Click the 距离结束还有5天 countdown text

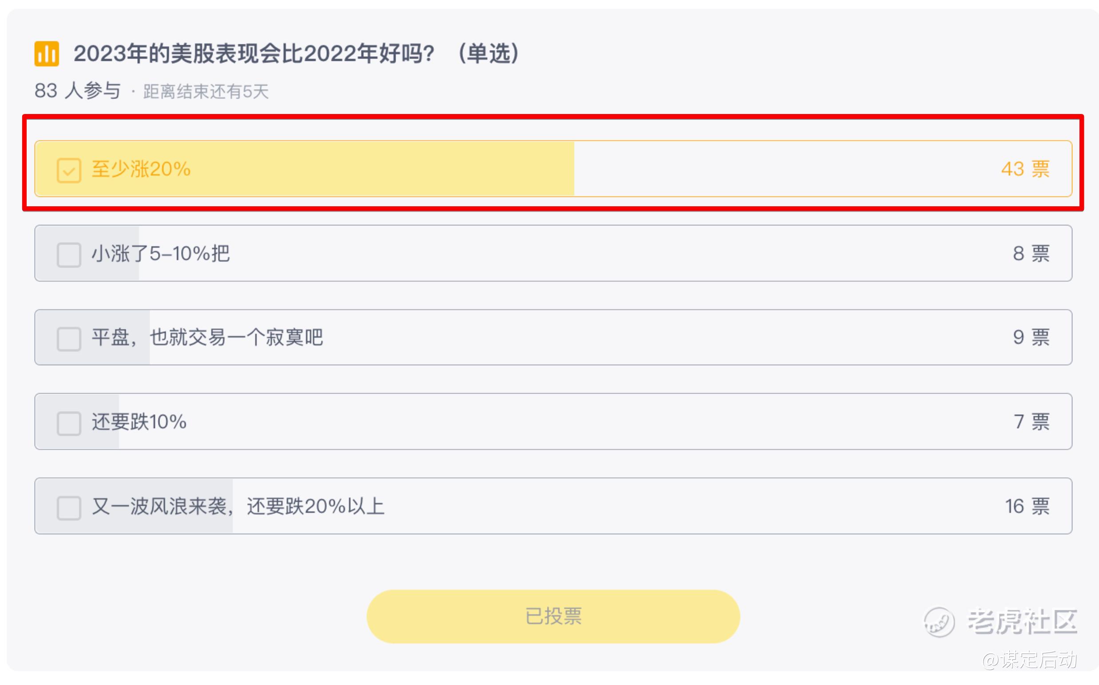(206, 92)
